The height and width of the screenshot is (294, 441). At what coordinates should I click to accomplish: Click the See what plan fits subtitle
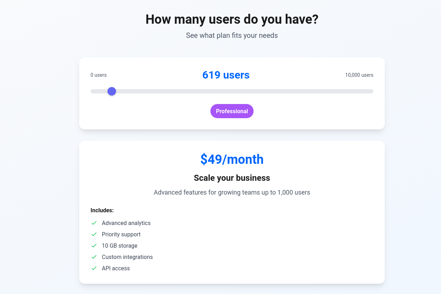pos(232,35)
